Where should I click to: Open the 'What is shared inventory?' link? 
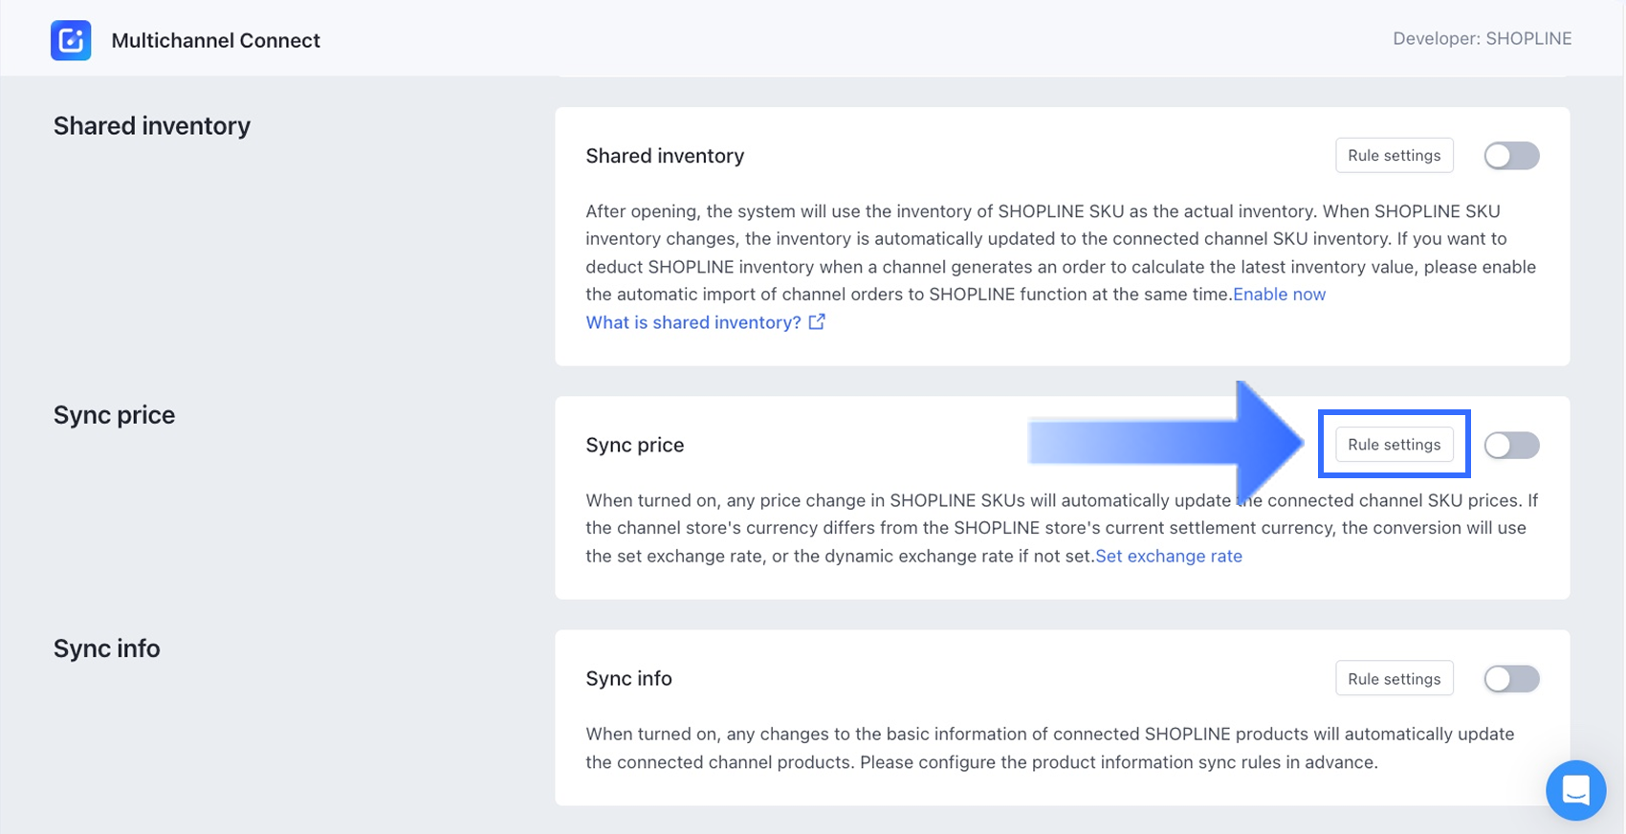693,322
